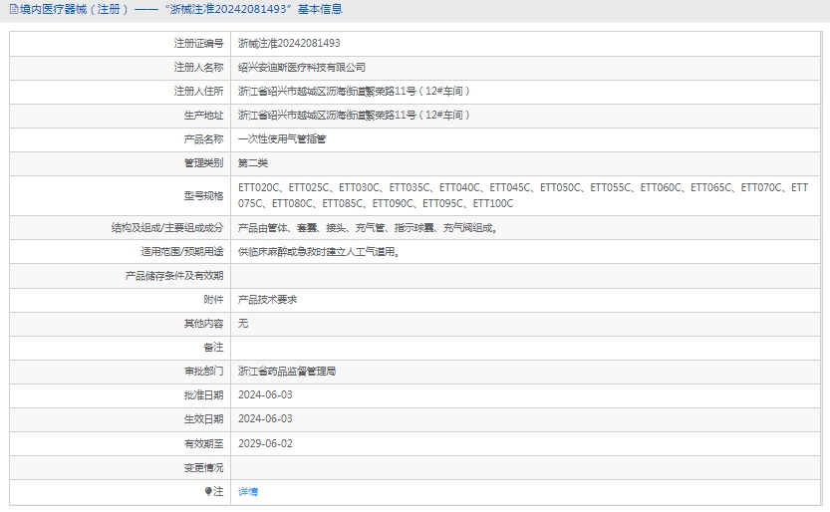830x512 pixels.
Task: Click the lightbulb icon next to 注
Action: click(208, 491)
